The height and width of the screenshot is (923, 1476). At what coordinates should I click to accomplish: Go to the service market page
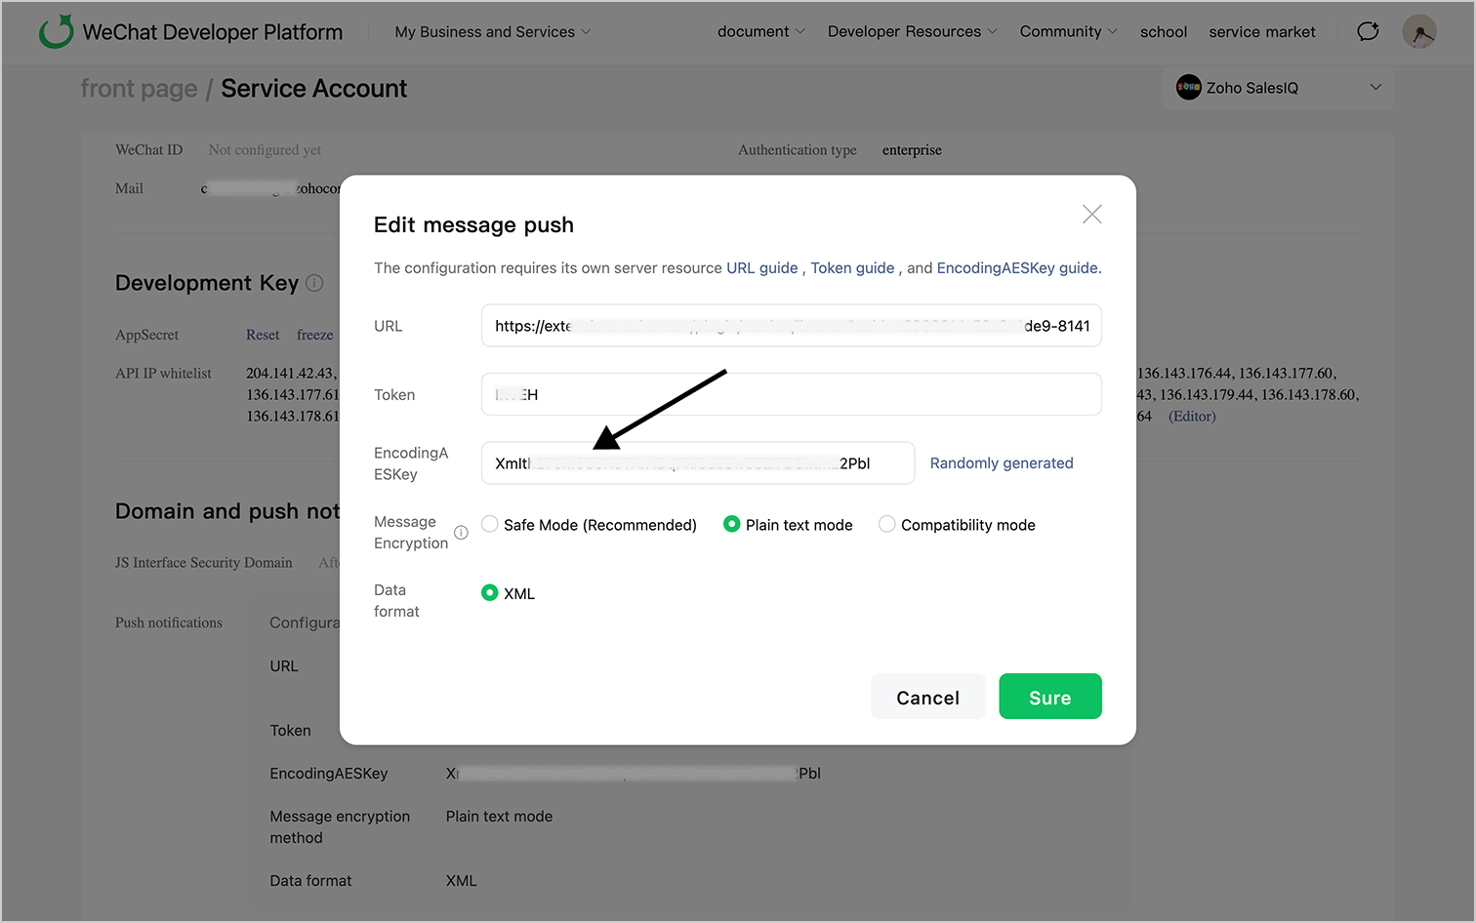click(1261, 32)
